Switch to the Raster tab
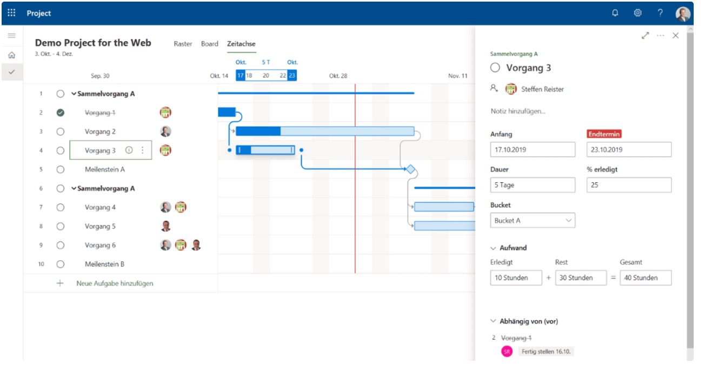This screenshot has width=705, height=369. coord(183,44)
